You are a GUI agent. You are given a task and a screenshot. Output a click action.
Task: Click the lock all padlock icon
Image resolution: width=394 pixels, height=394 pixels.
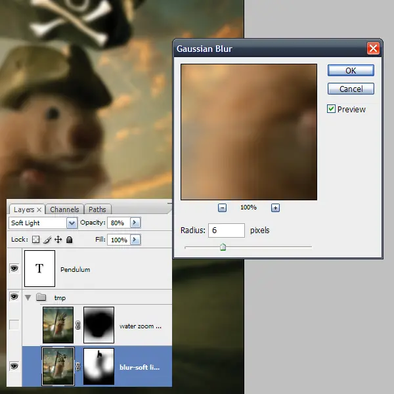pyautogui.click(x=70, y=240)
